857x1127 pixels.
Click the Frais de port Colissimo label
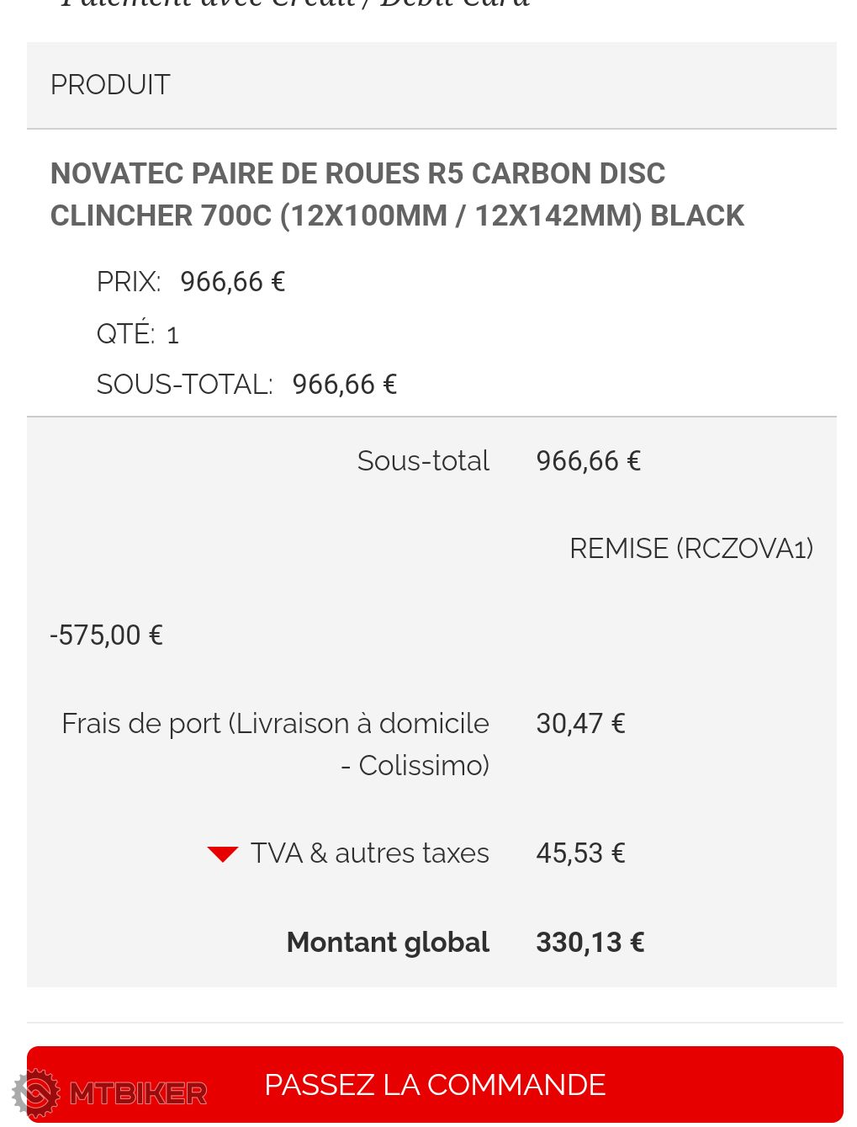click(x=275, y=744)
